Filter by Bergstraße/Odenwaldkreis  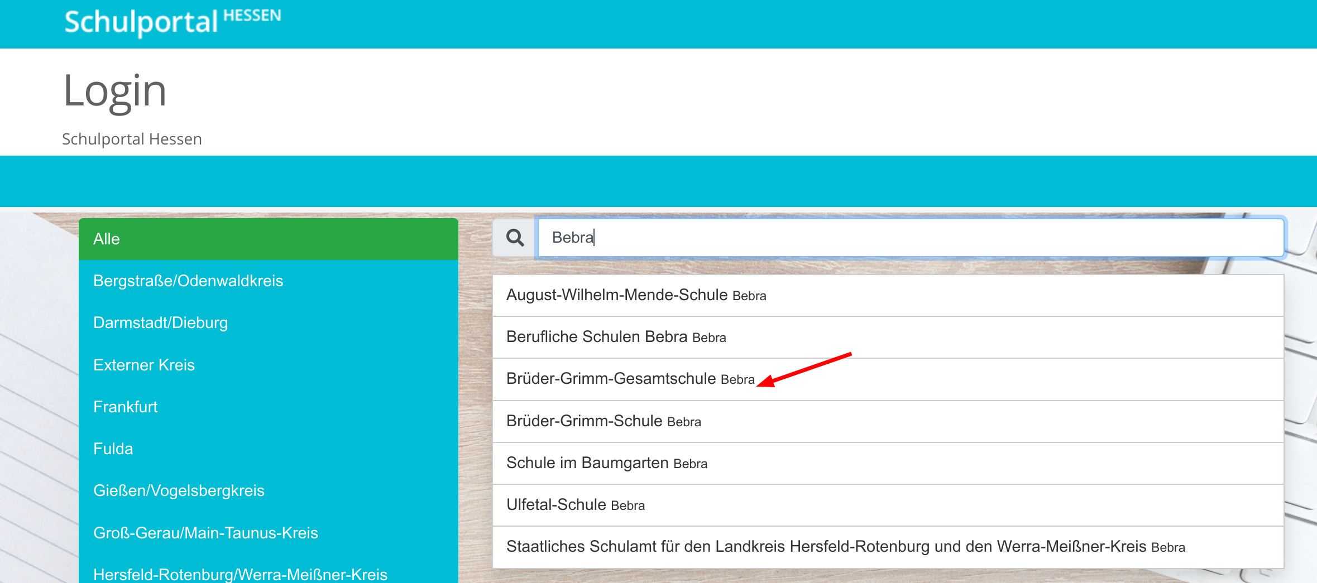click(269, 281)
